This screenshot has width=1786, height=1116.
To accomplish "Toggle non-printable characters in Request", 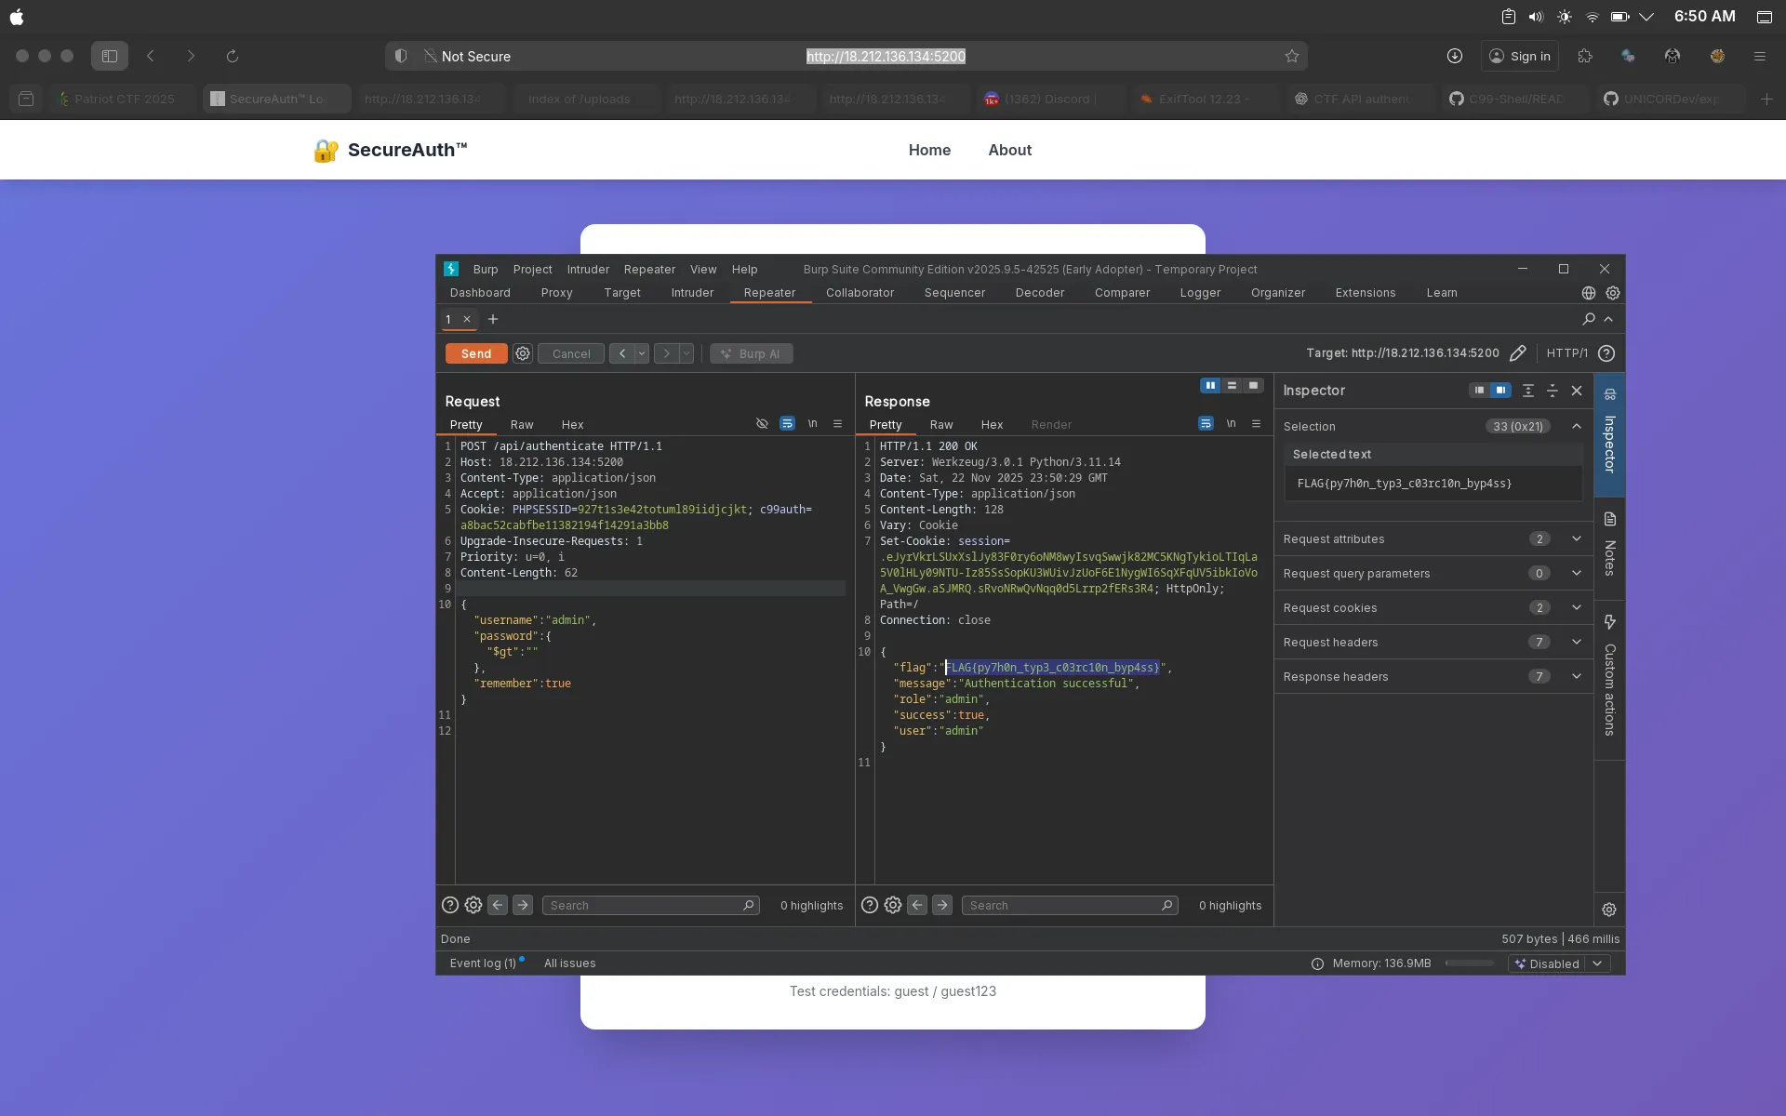I will [x=812, y=424].
